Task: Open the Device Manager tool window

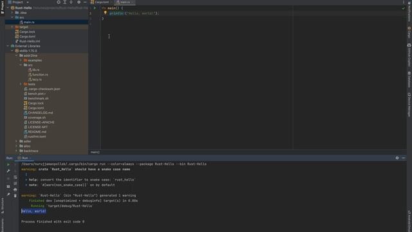Action: click(409, 104)
